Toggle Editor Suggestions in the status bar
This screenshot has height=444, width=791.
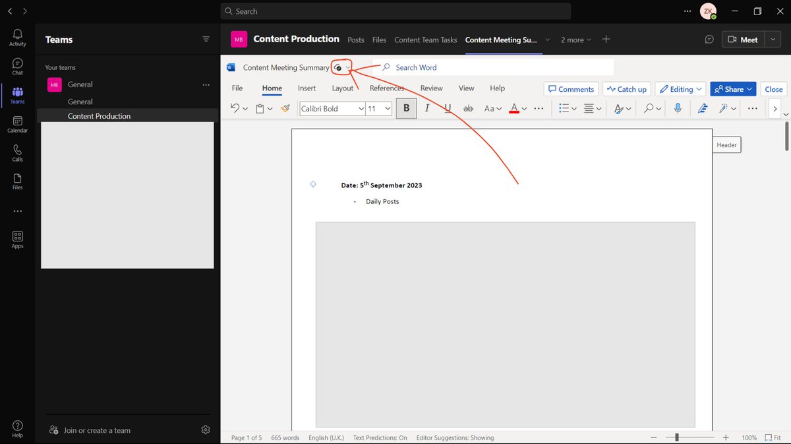(x=454, y=437)
